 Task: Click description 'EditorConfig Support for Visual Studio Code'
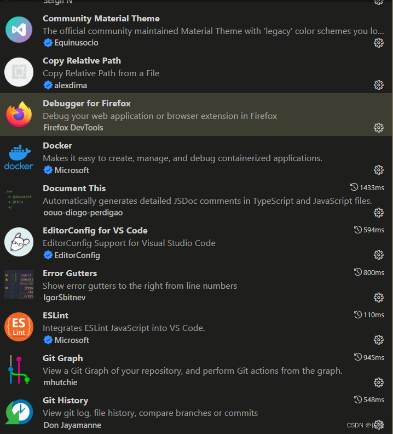129,243
